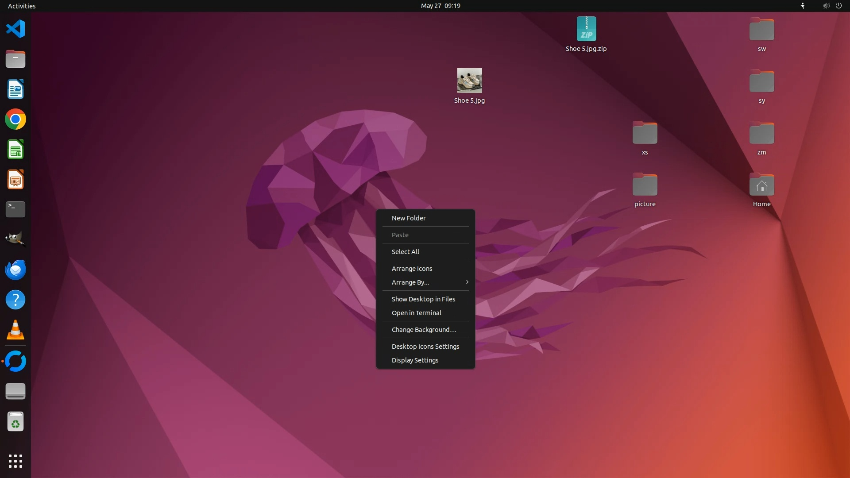Launch GIMP from the dock

(15, 239)
